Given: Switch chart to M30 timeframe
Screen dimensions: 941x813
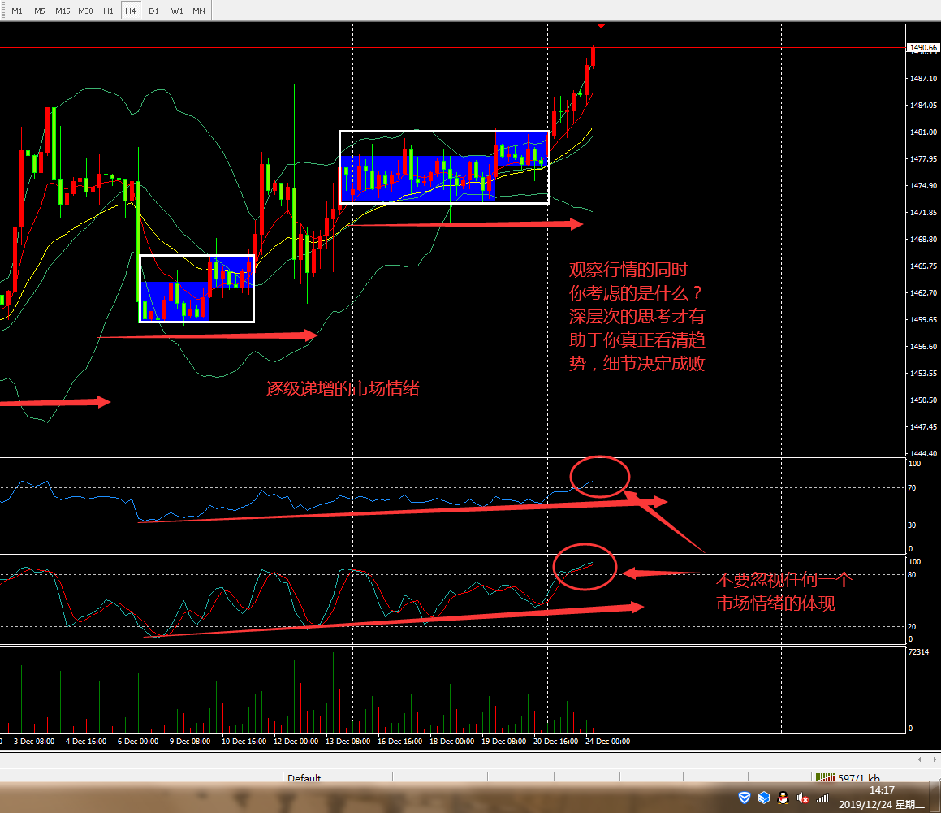Looking at the screenshot, I should tap(85, 11).
